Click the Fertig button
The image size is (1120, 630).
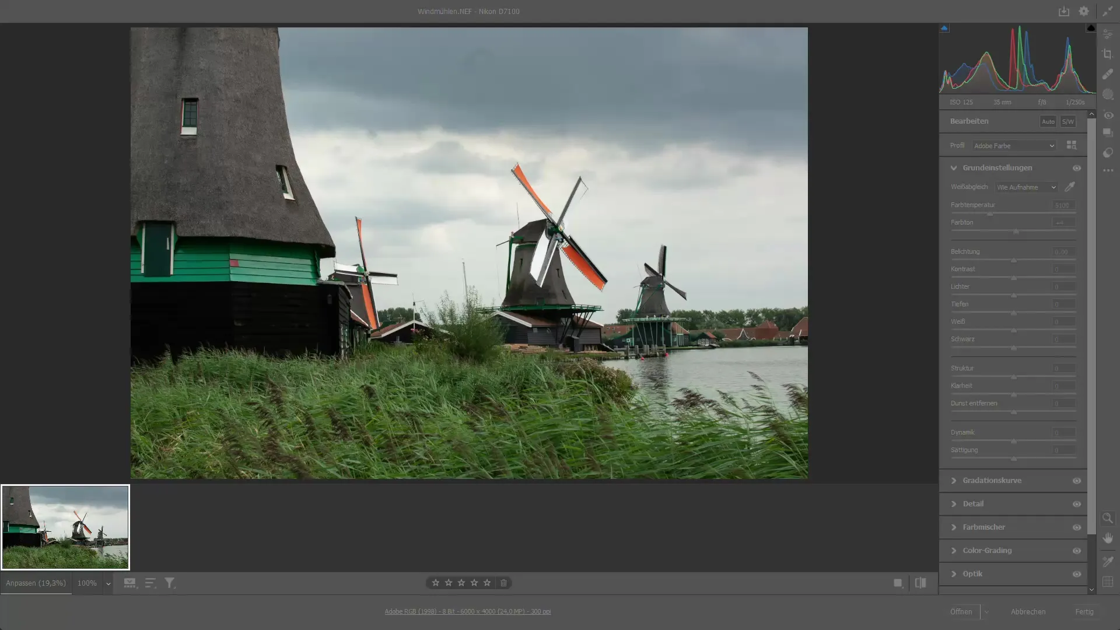point(1086,611)
